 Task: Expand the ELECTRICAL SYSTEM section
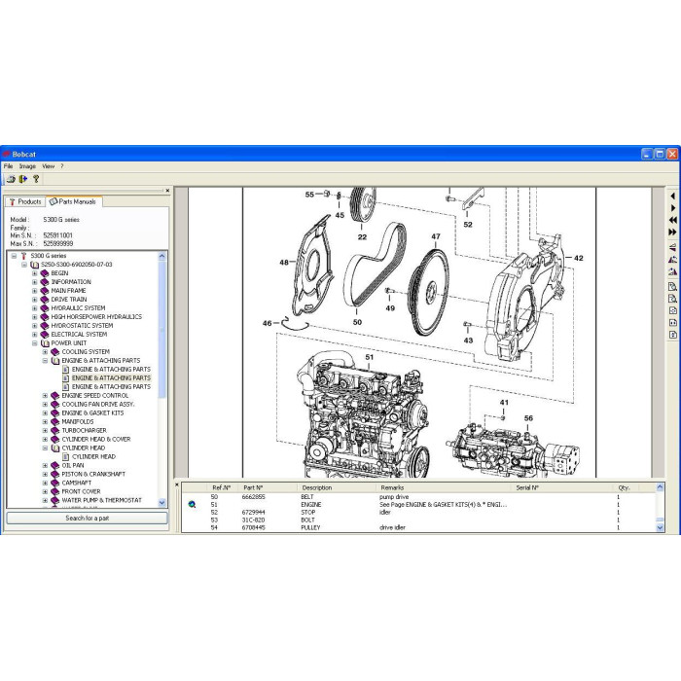[35, 335]
